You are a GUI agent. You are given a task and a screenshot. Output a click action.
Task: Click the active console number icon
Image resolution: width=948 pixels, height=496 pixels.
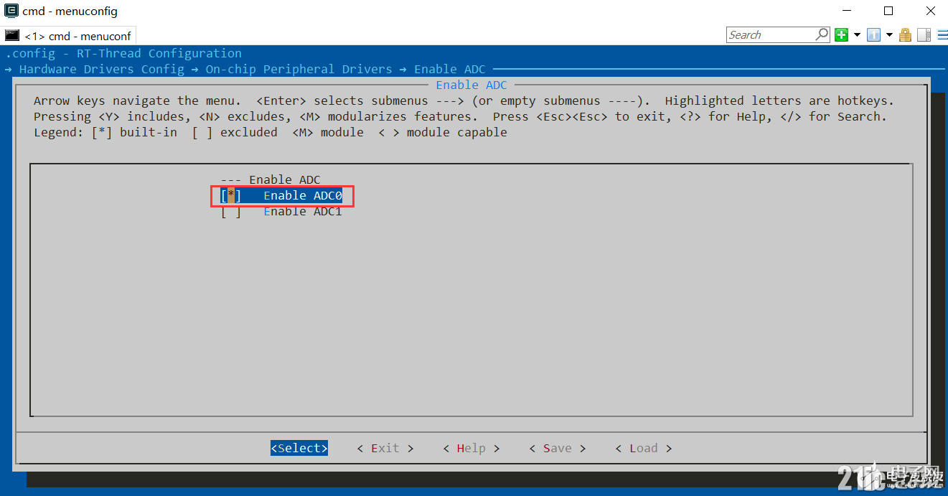tap(873, 34)
